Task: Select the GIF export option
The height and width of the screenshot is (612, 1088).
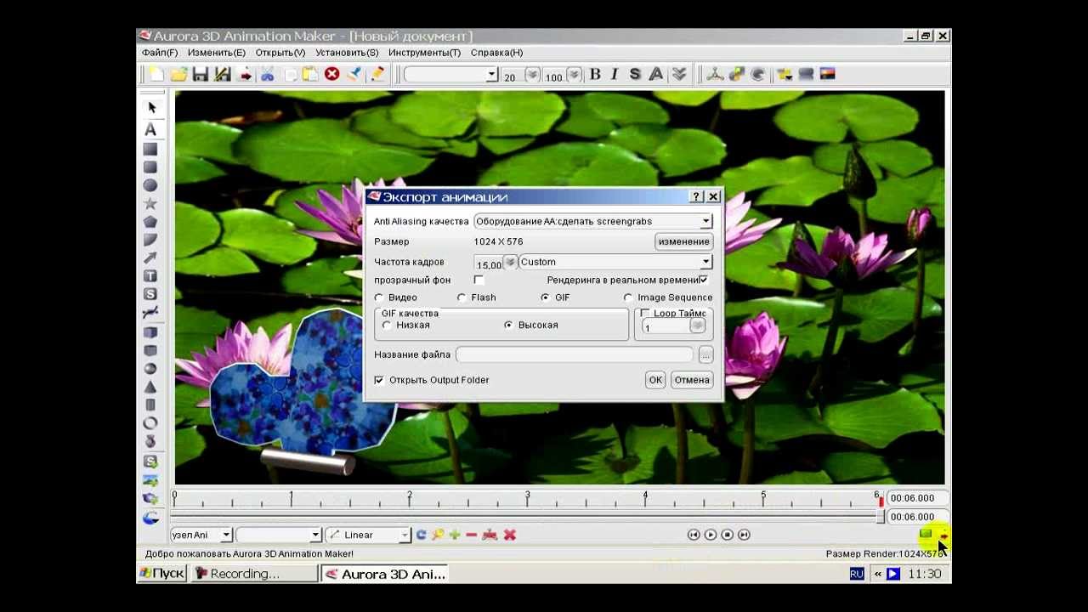Action: 545,297
